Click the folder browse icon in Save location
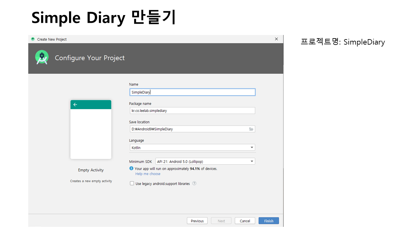This screenshot has height=231, width=411. pyautogui.click(x=251, y=129)
